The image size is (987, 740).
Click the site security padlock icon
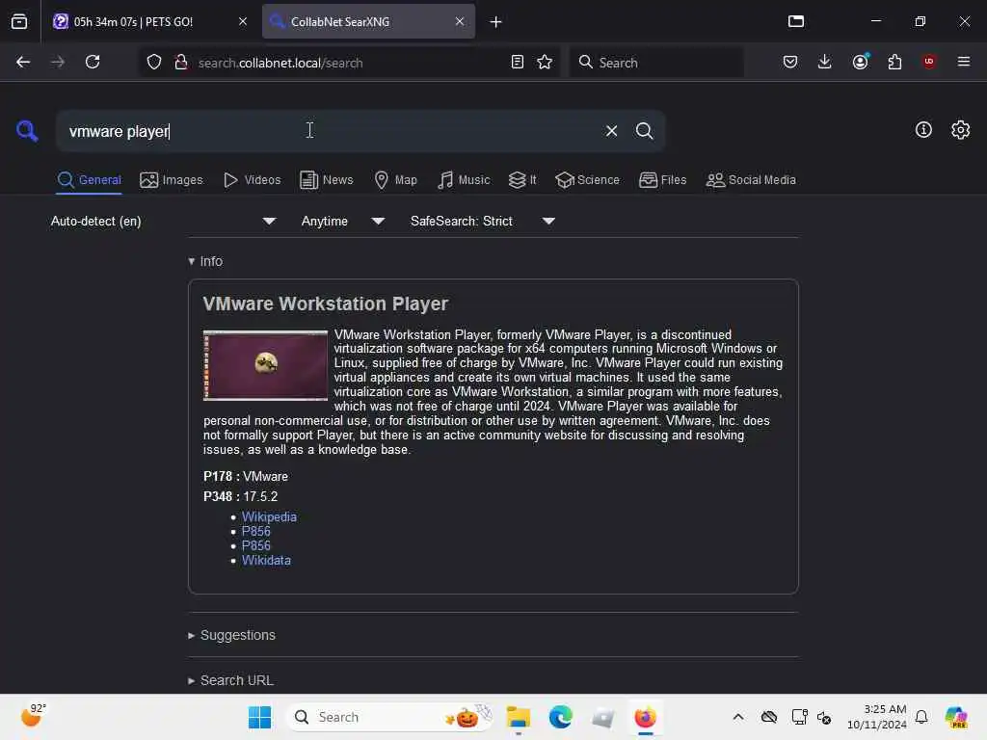point(180,62)
